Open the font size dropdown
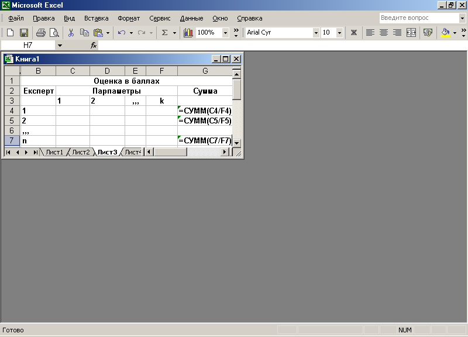Screen dimensions: 468x337 coord(339,33)
